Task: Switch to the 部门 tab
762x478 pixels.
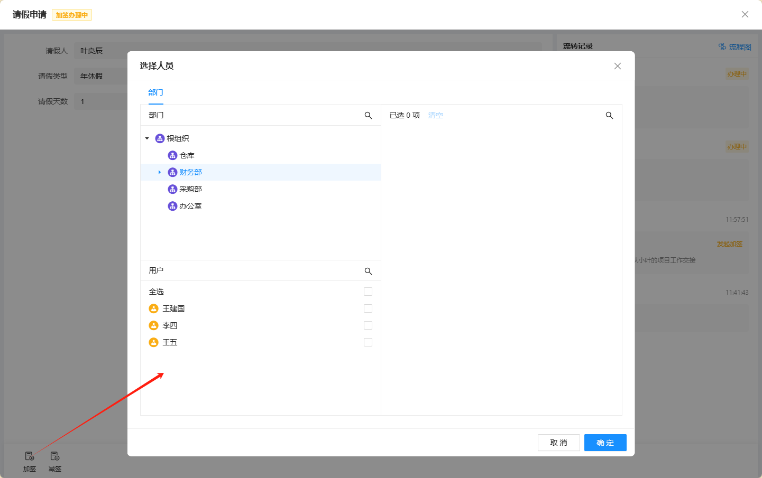Action: coord(155,92)
